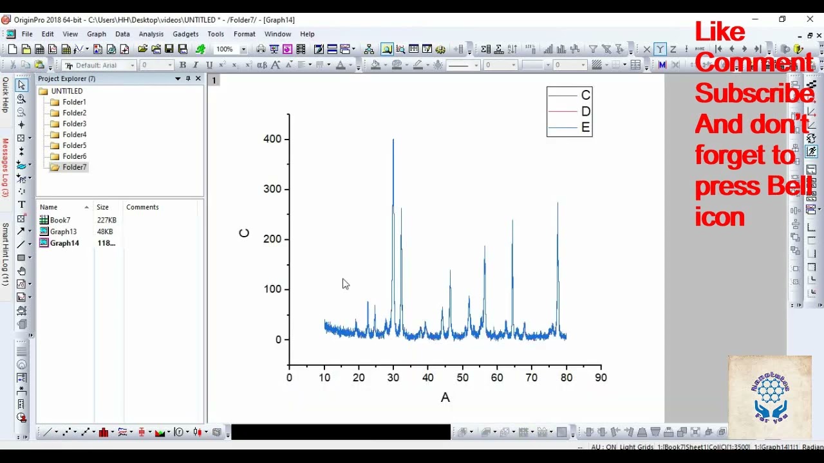Close the Project Explorer panel
Viewport: 824px width, 463px height.
[x=198, y=78]
